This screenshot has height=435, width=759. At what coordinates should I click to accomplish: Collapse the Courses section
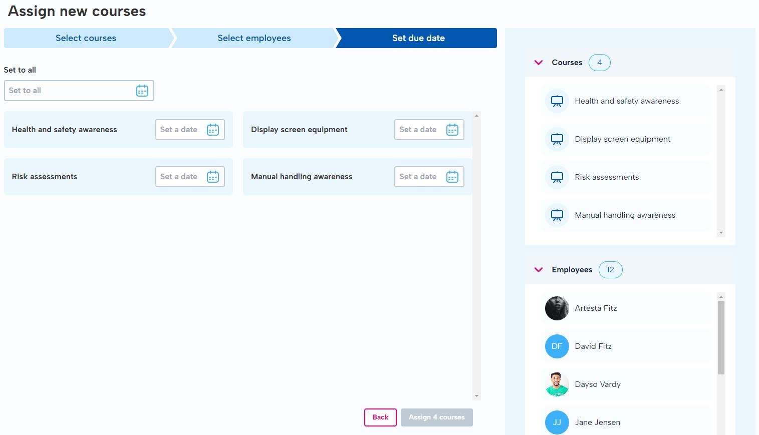[538, 62]
